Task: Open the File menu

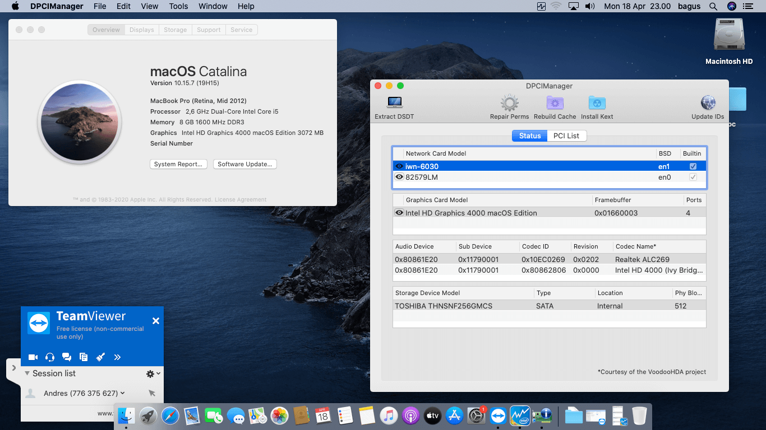Action: coord(100,7)
